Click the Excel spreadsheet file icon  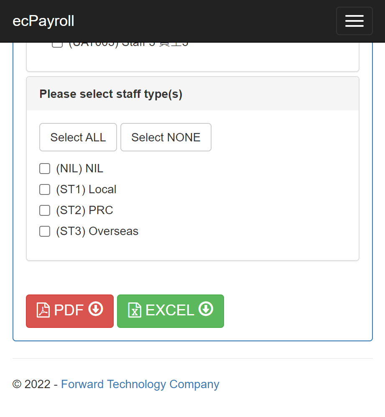coord(135,310)
